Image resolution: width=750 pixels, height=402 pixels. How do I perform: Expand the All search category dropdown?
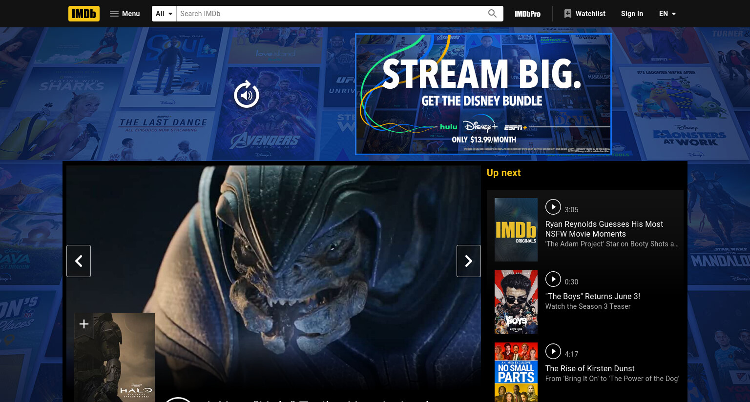point(164,14)
